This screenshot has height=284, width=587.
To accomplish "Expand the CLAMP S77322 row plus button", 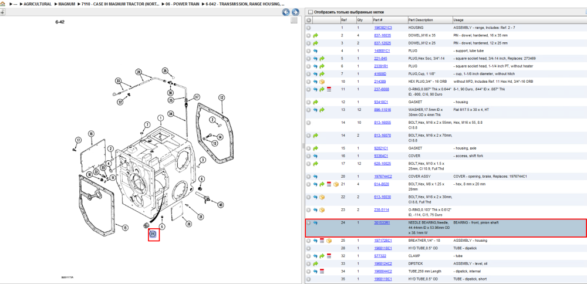I will point(309,256).
